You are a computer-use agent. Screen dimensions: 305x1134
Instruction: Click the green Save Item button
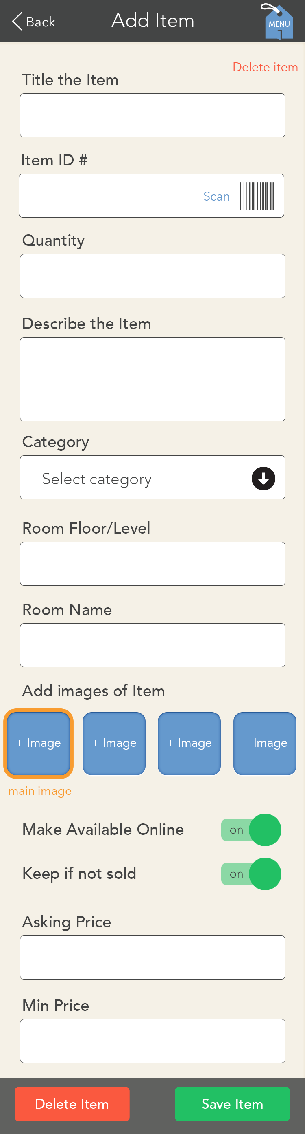232,1103
